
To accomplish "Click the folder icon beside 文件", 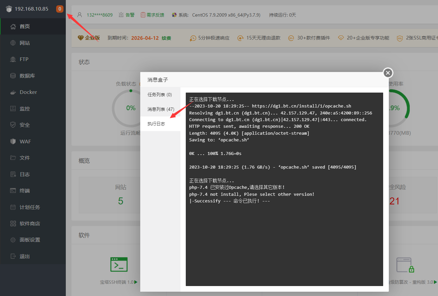I will click(13, 158).
